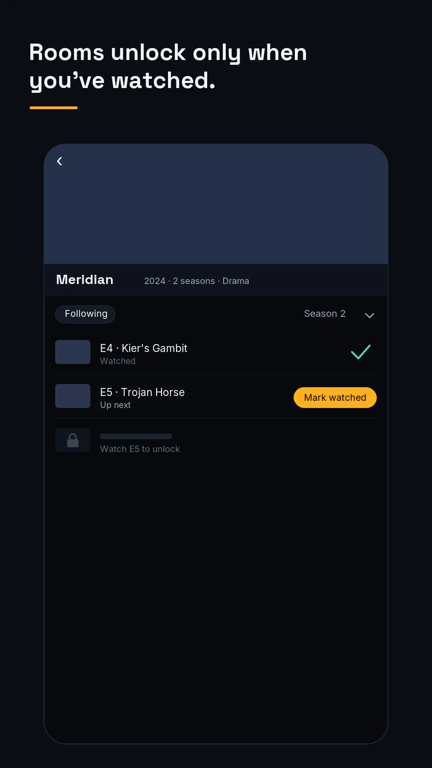Mark E5 Trojan Horse as watched
432x768 pixels.
[335, 398]
